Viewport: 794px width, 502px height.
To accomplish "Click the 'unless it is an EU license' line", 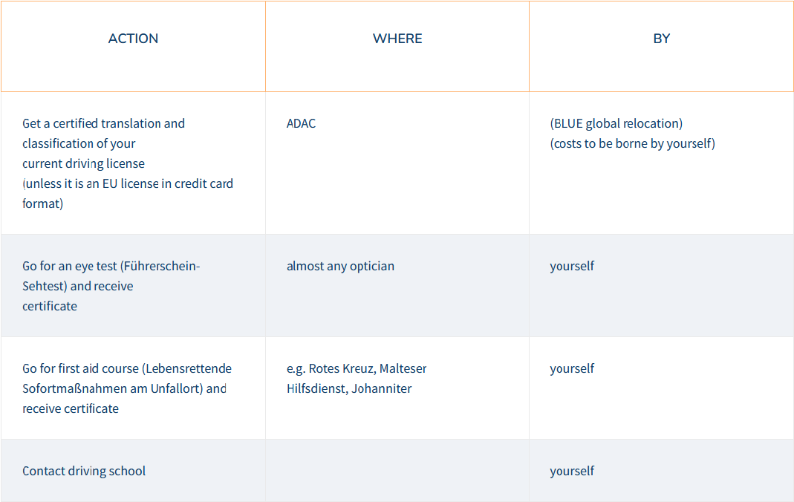I will (128, 183).
